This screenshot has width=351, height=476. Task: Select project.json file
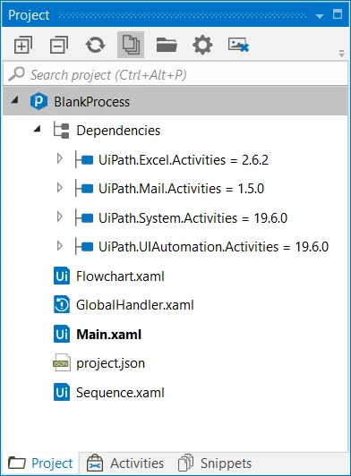111,363
